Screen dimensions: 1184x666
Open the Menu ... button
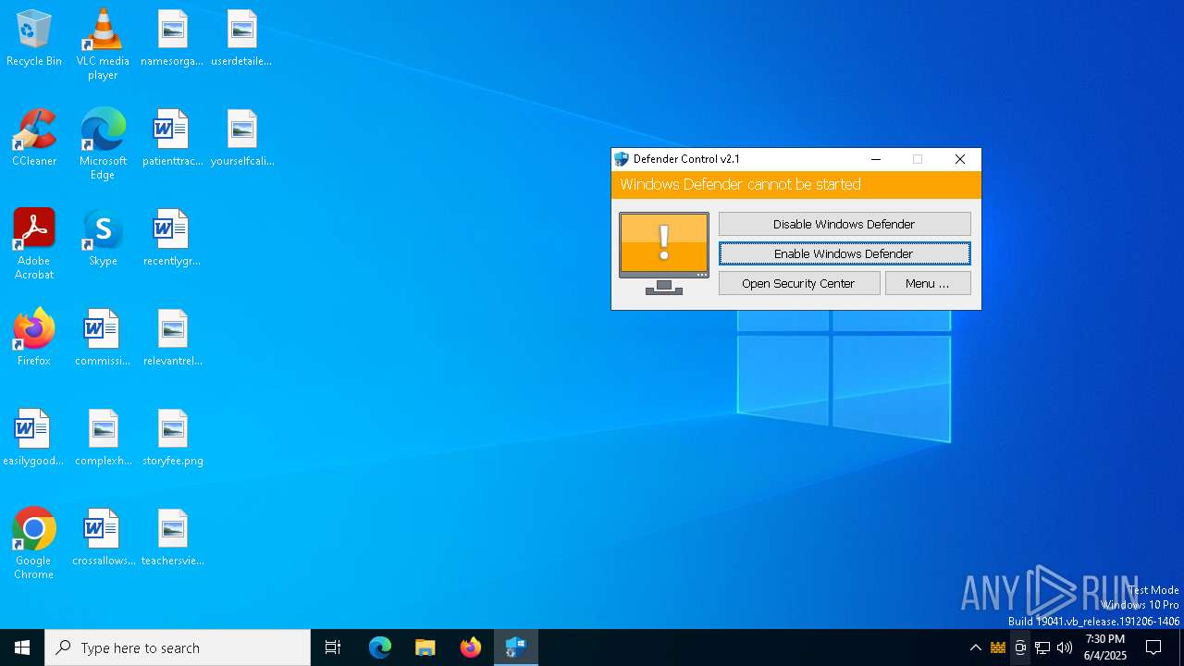click(x=928, y=283)
